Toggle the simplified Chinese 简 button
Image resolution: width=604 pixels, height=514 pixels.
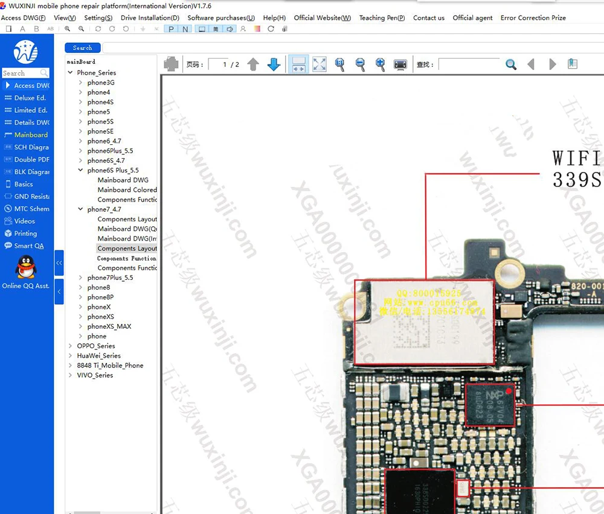216,29
